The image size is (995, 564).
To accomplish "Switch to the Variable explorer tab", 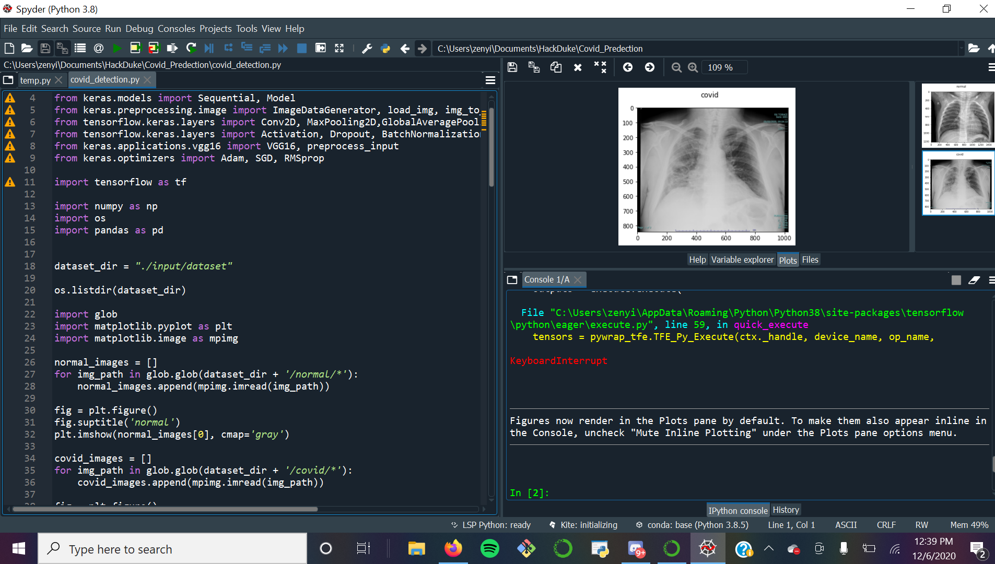I will tap(742, 260).
